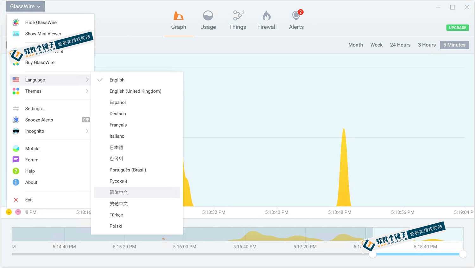Screen dimensions: 475x268
Task: Toggle the yellow download arrow filter
Action: point(9,212)
